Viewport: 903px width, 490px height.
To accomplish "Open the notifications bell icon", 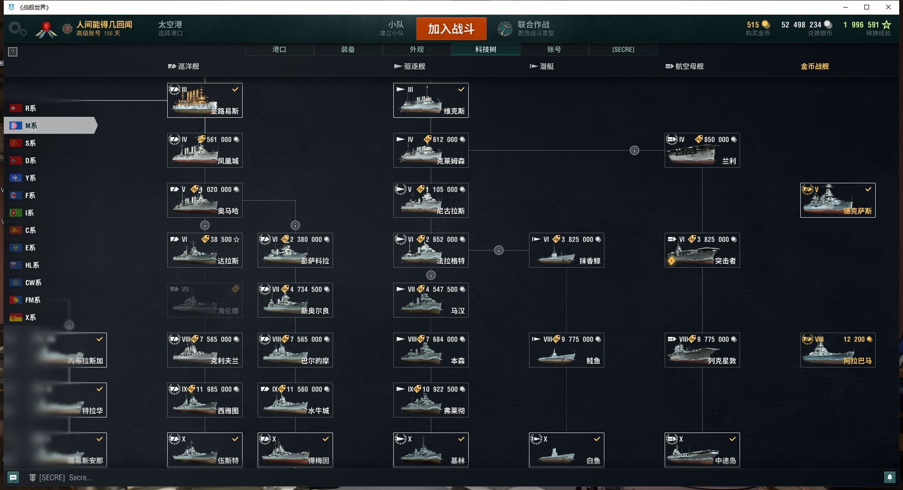I will tap(889, 477).
